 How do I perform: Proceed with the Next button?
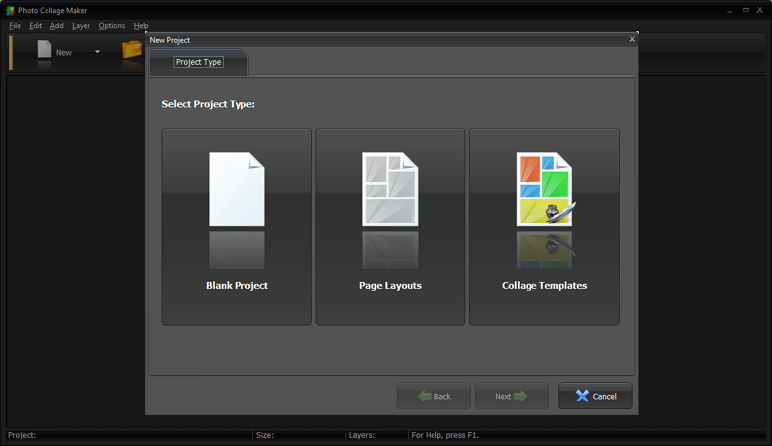click(x=512, y=396)
